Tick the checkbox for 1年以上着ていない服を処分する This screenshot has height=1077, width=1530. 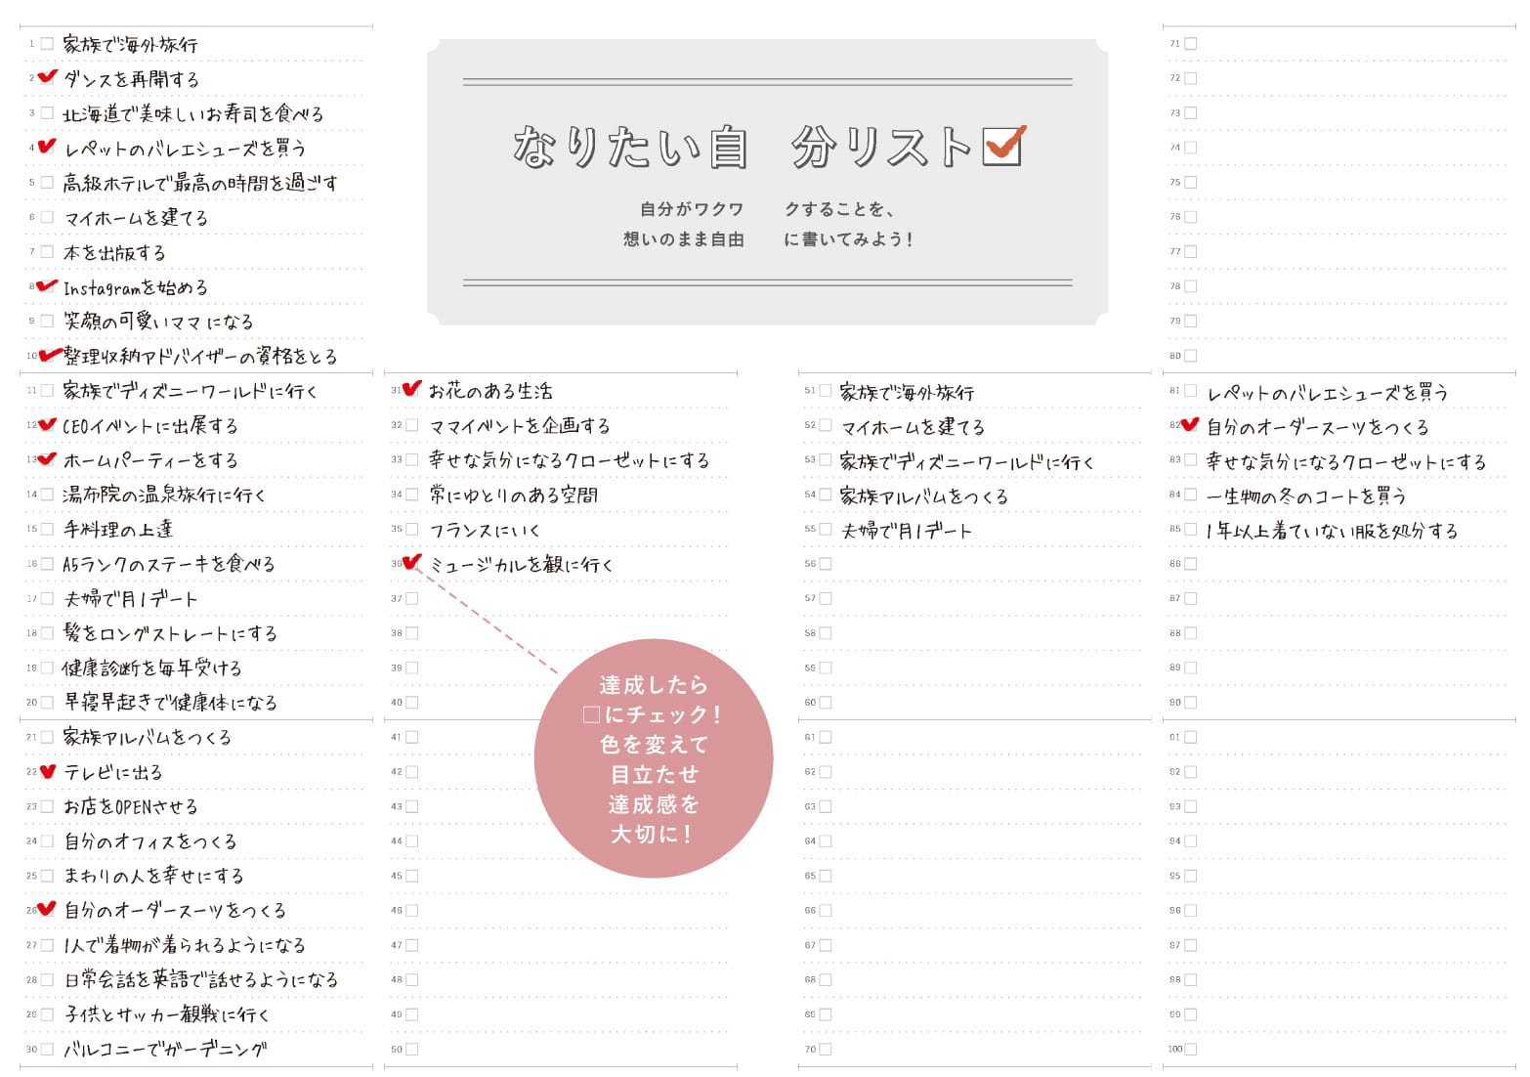pos(1191,530)
